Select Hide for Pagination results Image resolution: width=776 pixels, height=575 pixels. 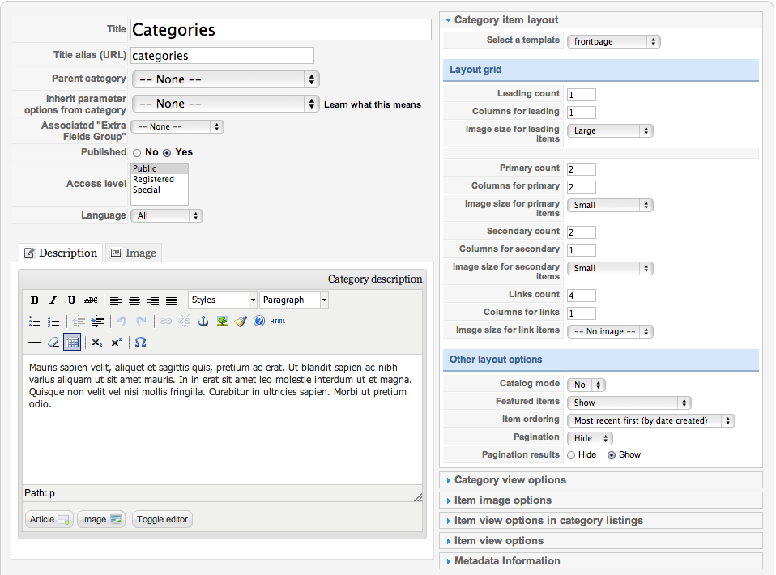coord(572,455)
